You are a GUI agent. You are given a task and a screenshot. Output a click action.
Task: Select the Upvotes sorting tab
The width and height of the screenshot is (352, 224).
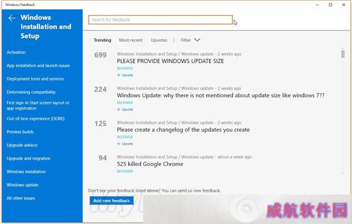click(159, 40)
